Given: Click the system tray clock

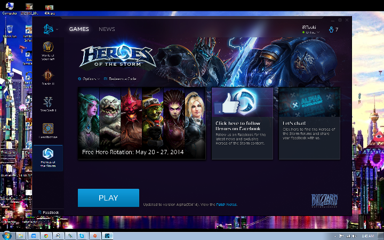Looking at the screenshot, I should [367, 236].
